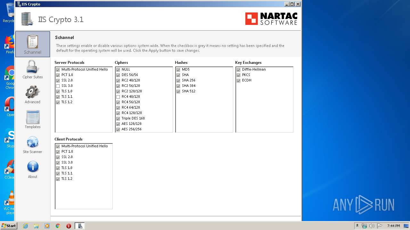Image resolution: width=410 pixels, height=230 pixels.
Task: Open Chrome from the taskbar
Action: tap(58, 226)
